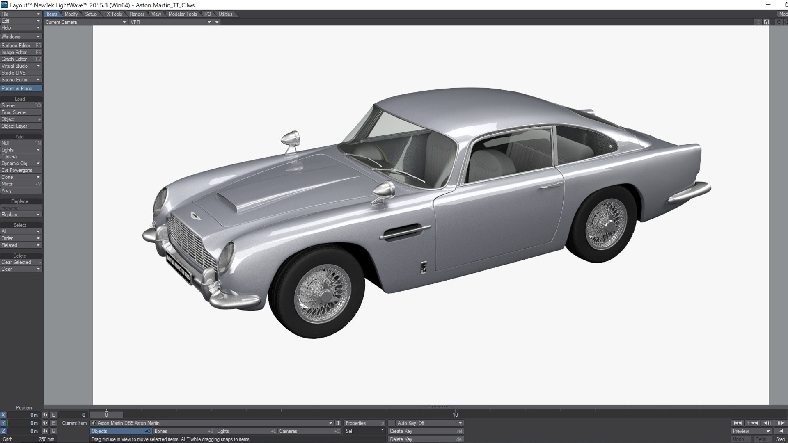Toggle the Z axis channel button

(x=4, y=432)
